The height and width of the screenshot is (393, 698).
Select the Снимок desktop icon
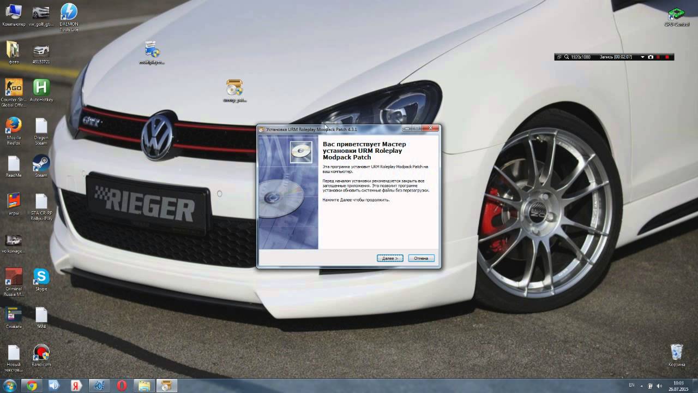pos(14,318)
